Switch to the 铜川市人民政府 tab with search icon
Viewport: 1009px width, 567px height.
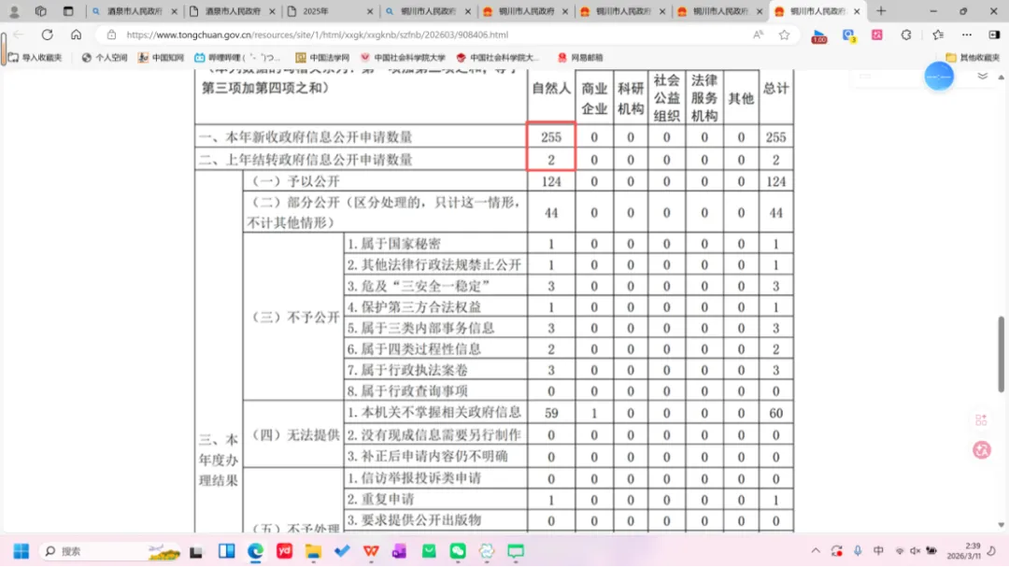point(428,11)
